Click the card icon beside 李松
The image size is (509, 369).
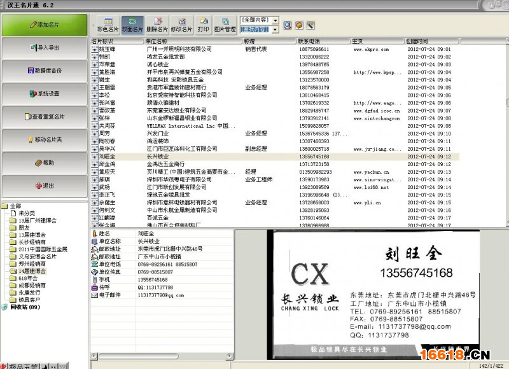(95, 95)
